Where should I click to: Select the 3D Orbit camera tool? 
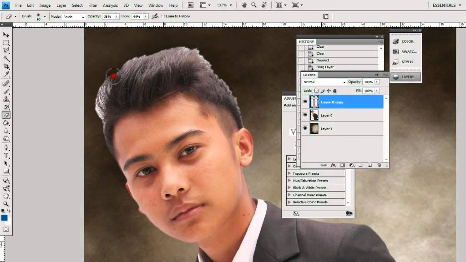6,188
